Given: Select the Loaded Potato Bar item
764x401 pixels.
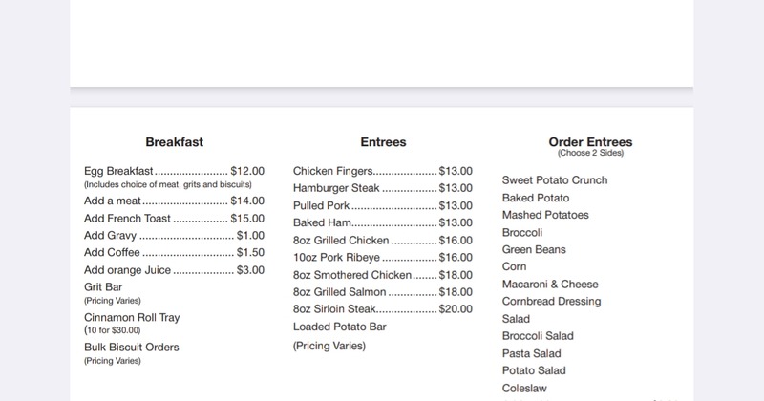Looking at the screenshot, I should (x=339, y=327).
